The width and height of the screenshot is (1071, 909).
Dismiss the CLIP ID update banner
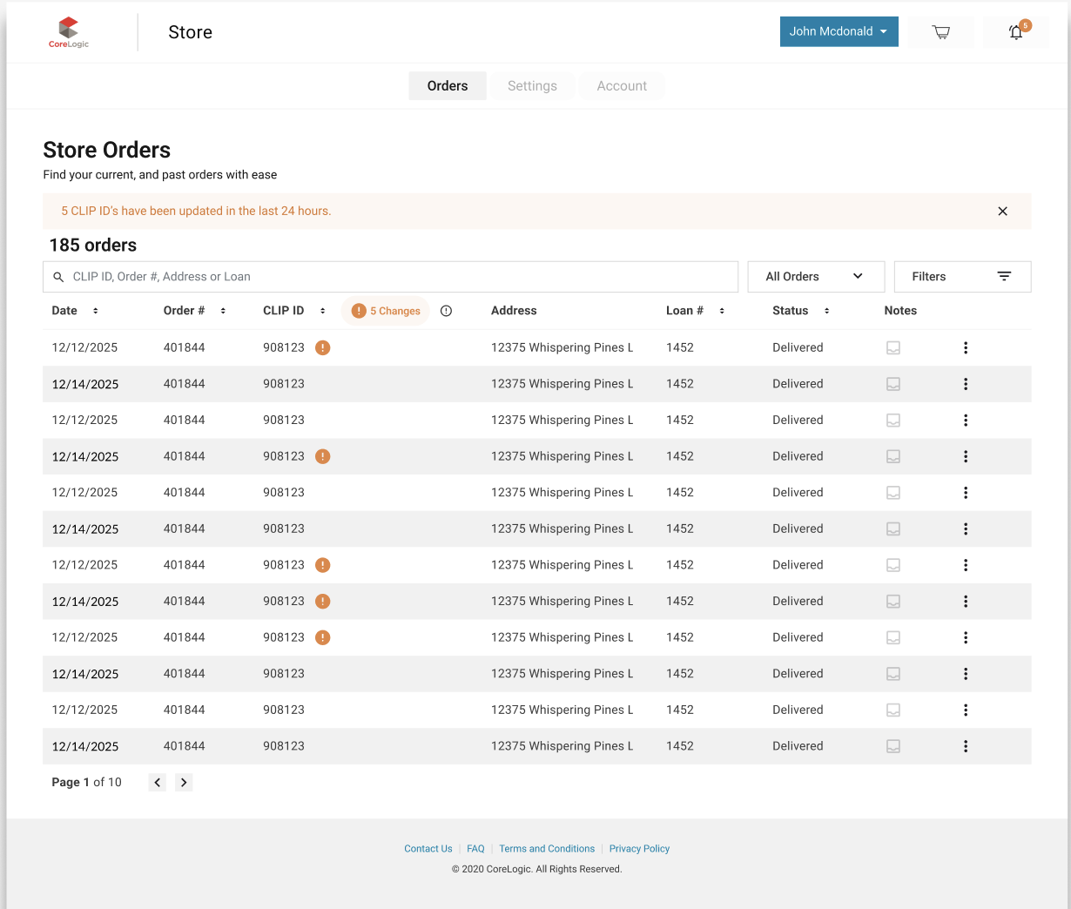point(1002,211)
